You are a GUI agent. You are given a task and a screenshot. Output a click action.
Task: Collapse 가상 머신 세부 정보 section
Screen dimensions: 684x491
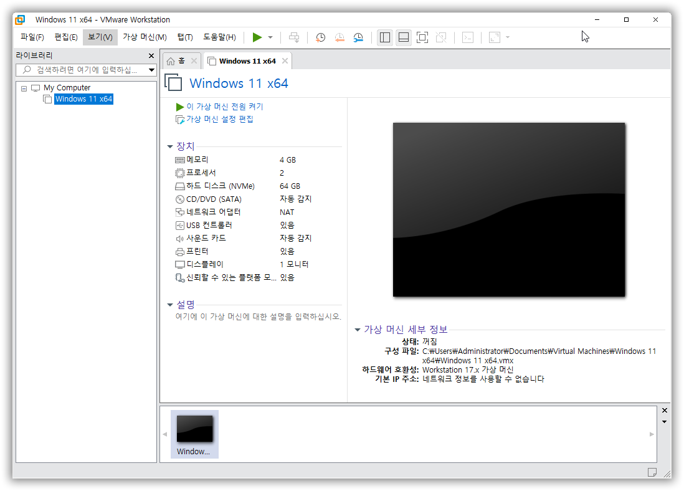point(358,330)
